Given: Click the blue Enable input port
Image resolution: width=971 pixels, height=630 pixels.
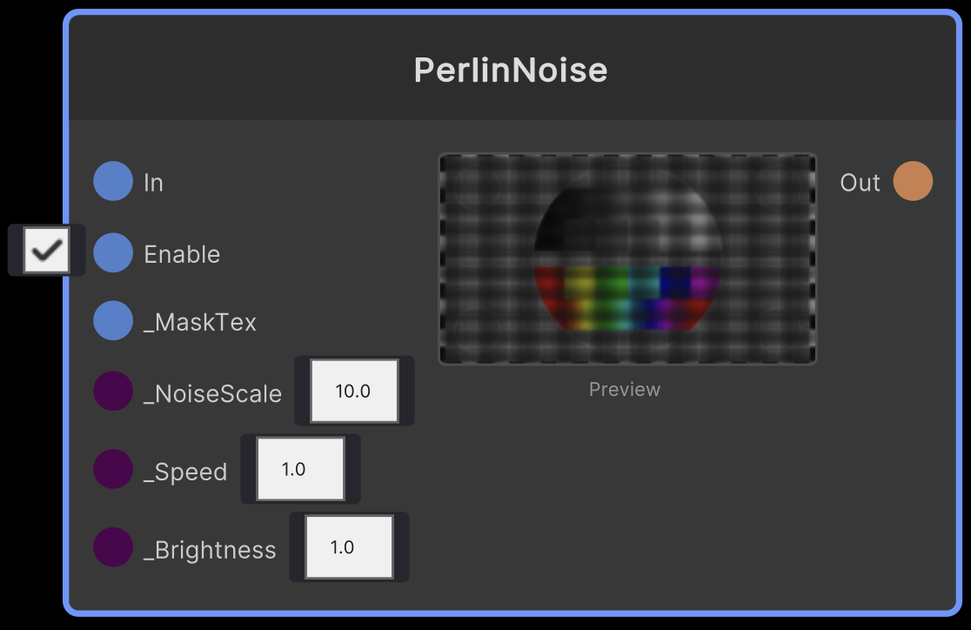Looking at the screenshot, I should (113, 253).
